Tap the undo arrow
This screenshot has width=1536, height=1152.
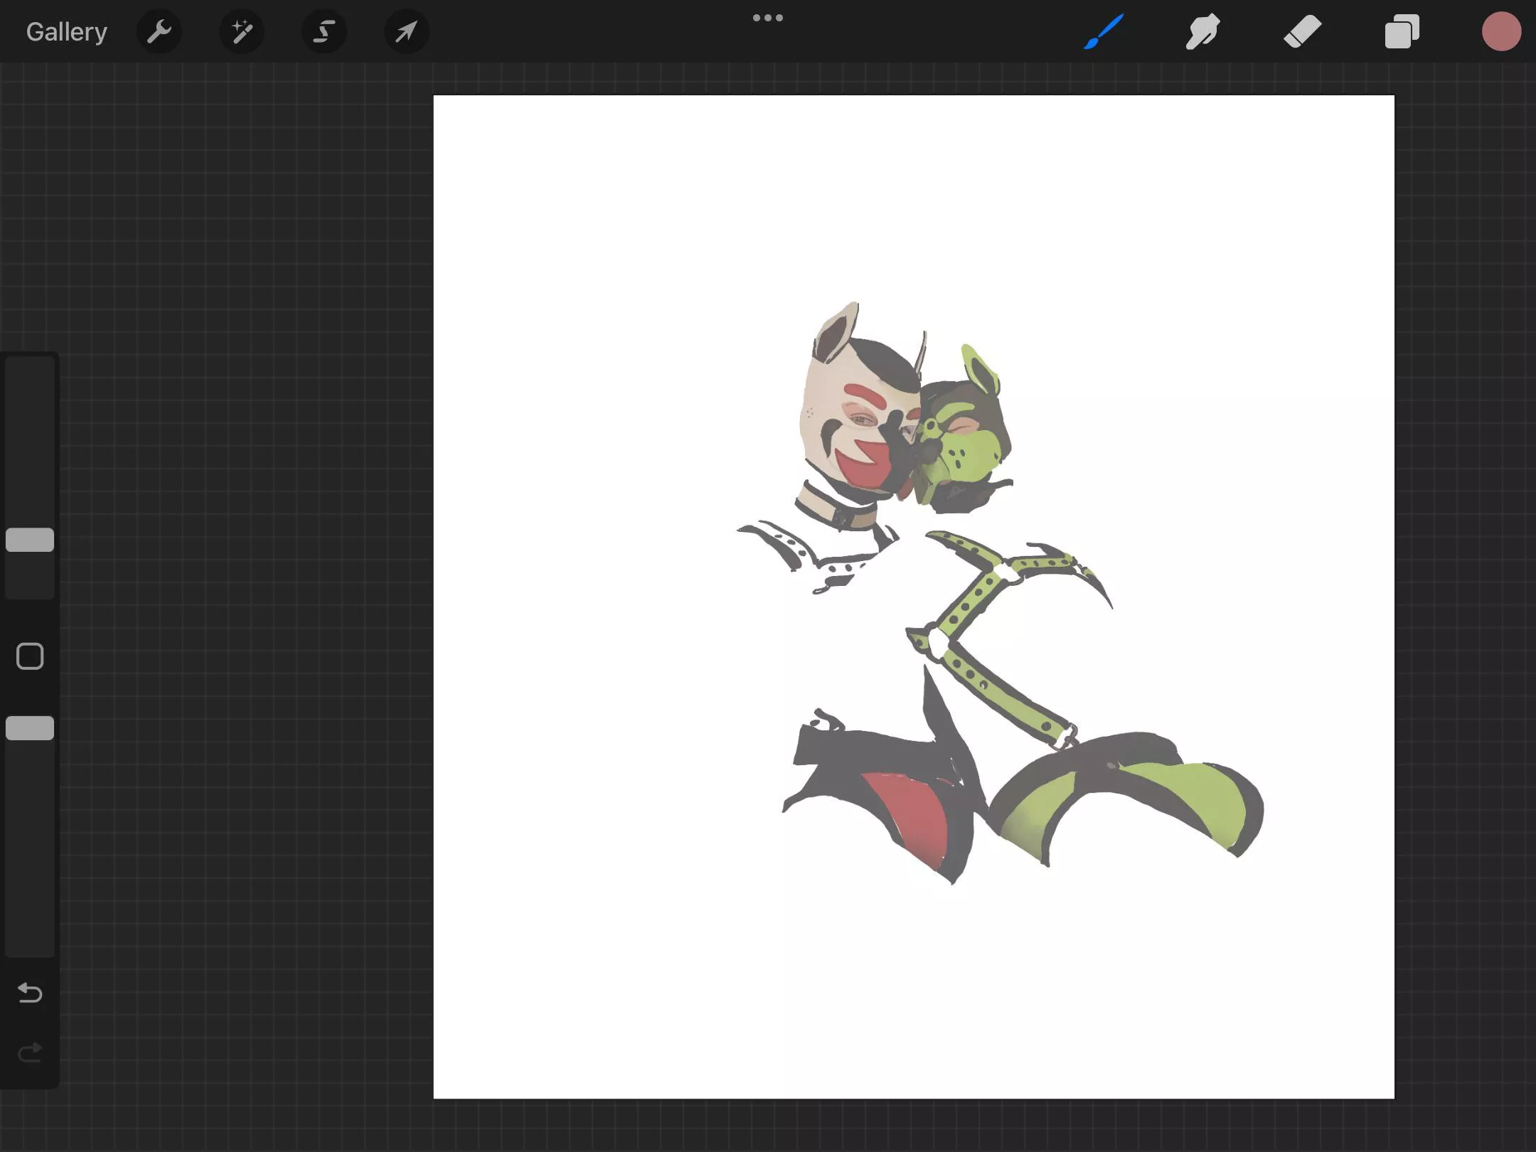pyautogui.click(x=30, y=993)
